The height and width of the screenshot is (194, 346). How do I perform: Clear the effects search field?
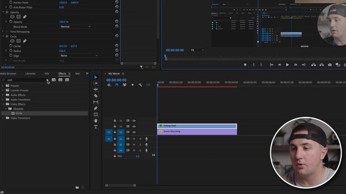47,80
